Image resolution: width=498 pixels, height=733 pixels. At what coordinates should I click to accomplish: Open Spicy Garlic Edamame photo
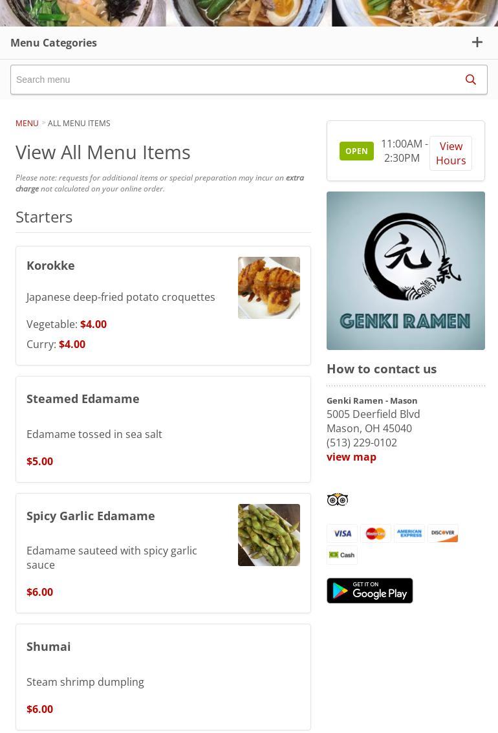point(269,535)
